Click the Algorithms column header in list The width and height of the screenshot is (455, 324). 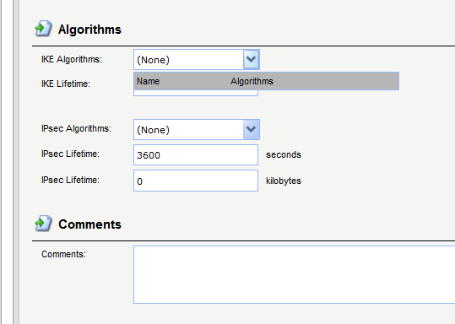point(252,81)
